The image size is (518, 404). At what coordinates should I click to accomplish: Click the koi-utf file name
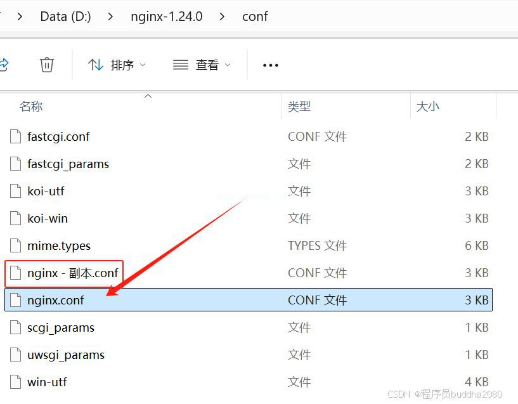[x=46, y=191]
